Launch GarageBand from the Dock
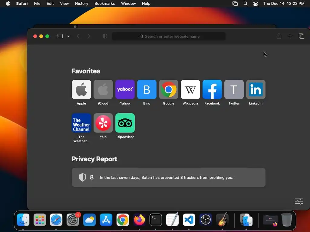This screenshot has width=310, height=232. (x=222, y=220)
